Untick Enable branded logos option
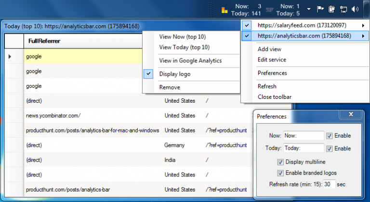This screenshot has height=202, width=370. (280, 173)
